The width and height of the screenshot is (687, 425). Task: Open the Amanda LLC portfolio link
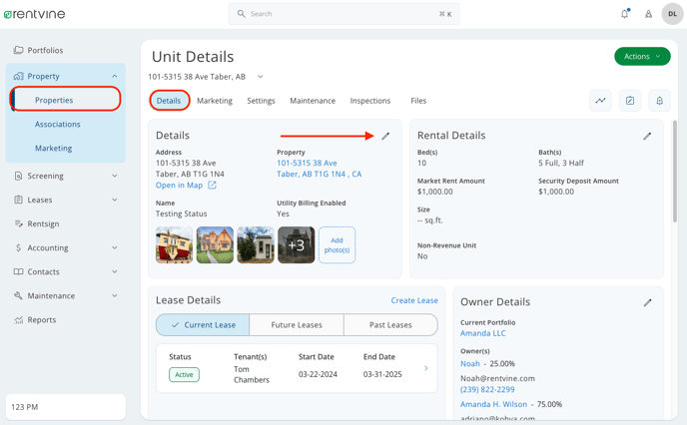(x=482, y=333)
